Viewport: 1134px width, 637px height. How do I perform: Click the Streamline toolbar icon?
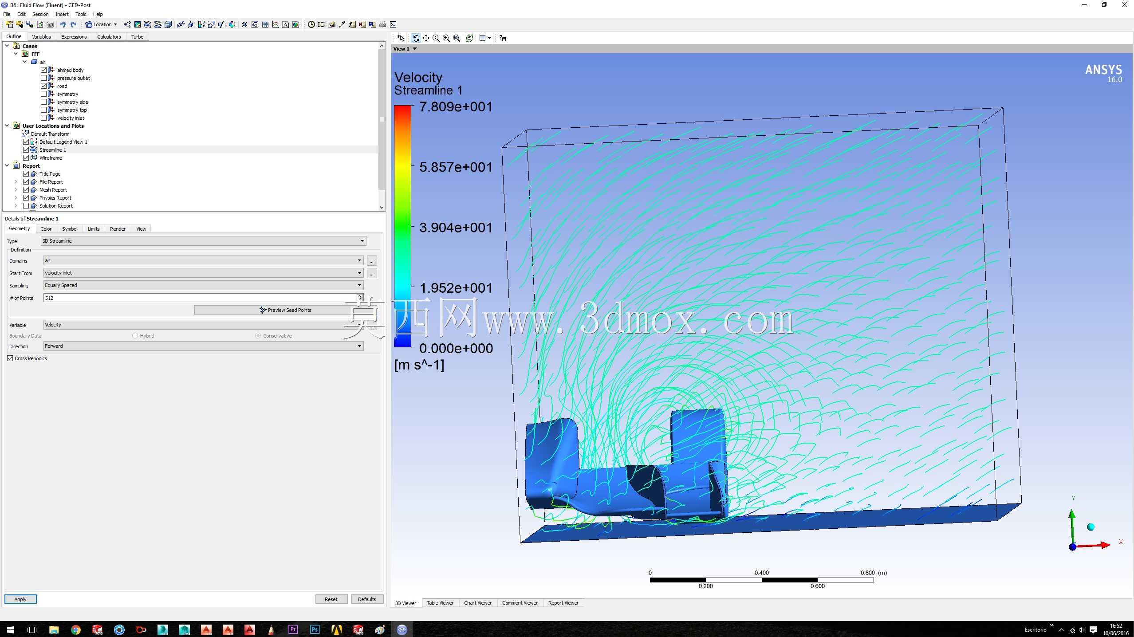[148, 24]
